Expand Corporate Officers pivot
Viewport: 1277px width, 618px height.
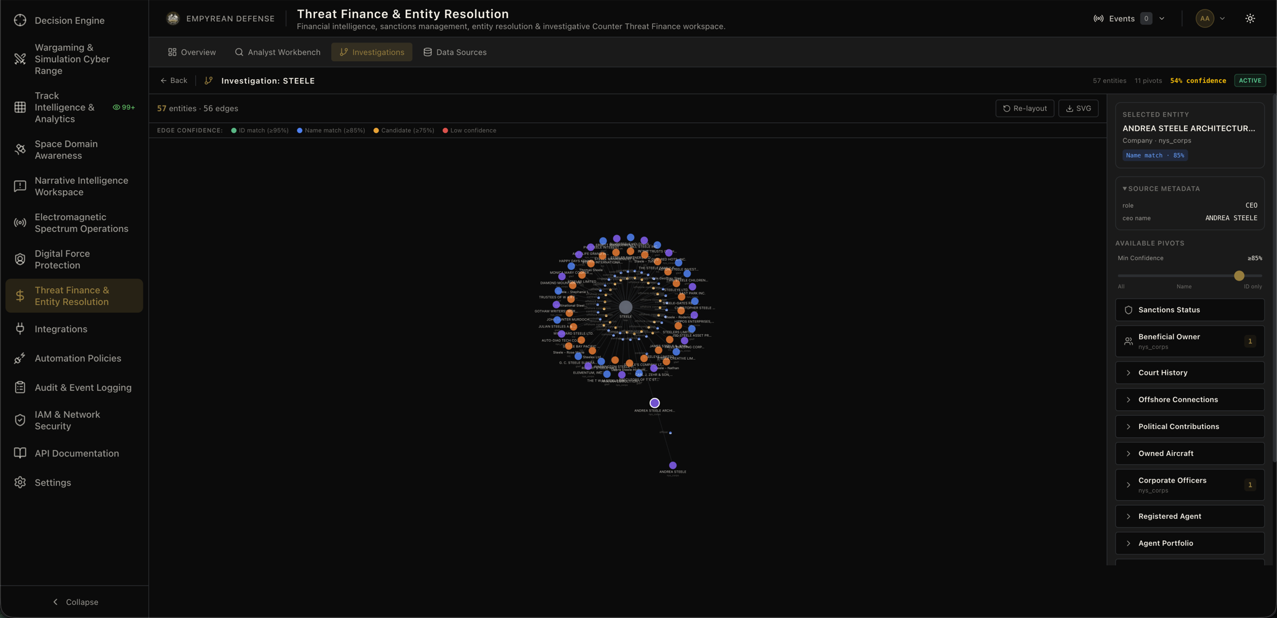1189,485
